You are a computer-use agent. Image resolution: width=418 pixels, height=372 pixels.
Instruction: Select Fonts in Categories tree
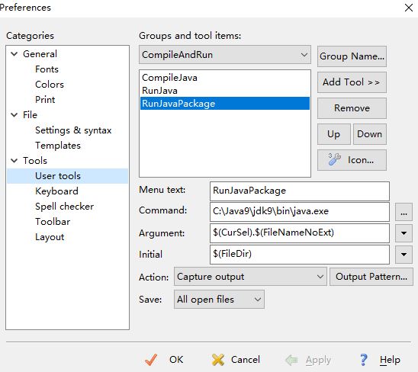click(47, 69)
